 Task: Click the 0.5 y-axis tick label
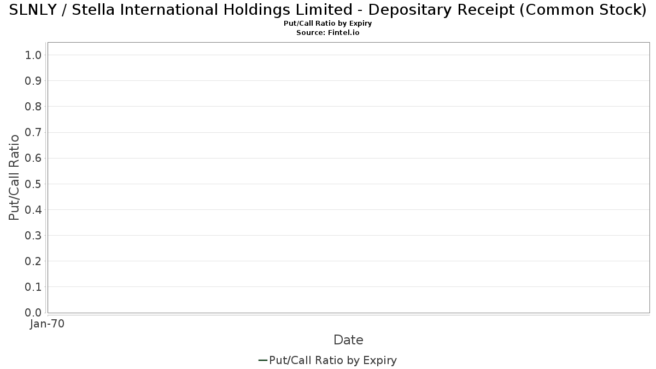pyautogui.click(x=33, y=184)
